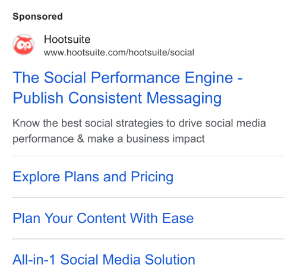Click the social media words in description

[x=236, y=123]
